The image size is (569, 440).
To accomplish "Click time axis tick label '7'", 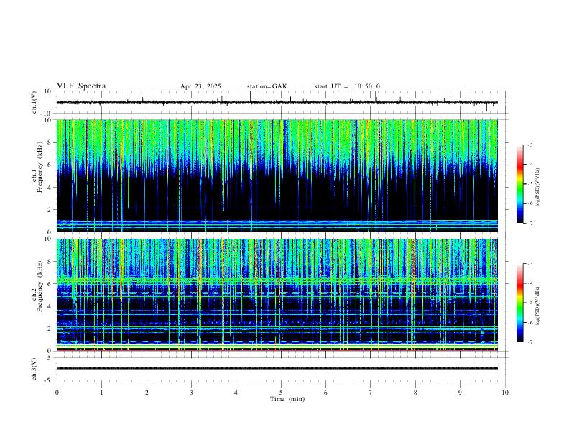I will pyautogui.click(x=371, y=393).
